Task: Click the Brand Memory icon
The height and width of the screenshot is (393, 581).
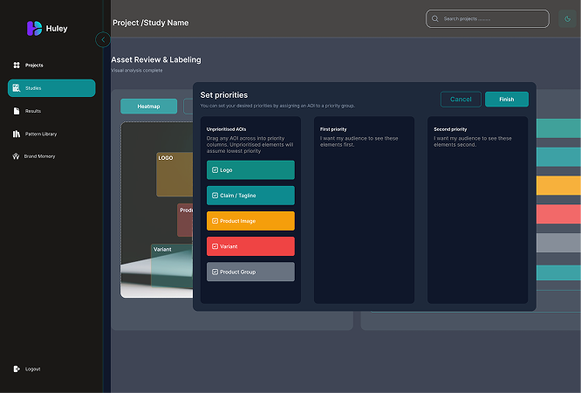Action: [17, 156]
